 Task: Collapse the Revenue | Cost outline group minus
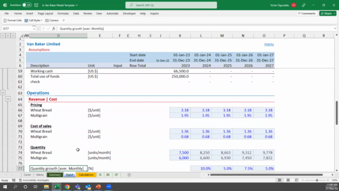(8, 99)
